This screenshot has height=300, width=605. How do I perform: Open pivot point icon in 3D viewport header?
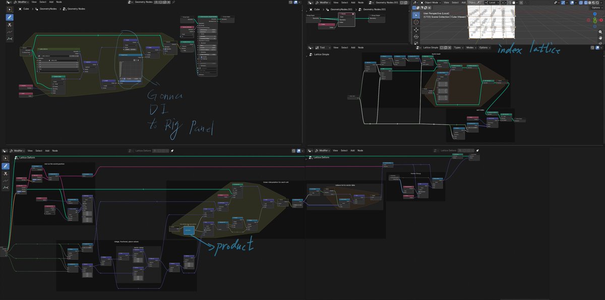point(504,3)
